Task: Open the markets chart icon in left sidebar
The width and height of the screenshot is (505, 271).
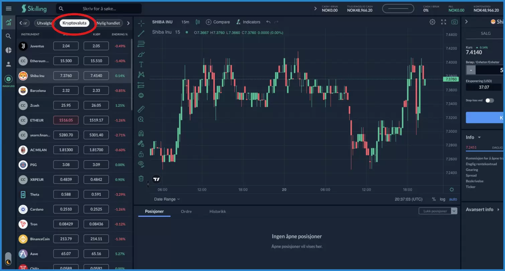Action: coord(9,23)
